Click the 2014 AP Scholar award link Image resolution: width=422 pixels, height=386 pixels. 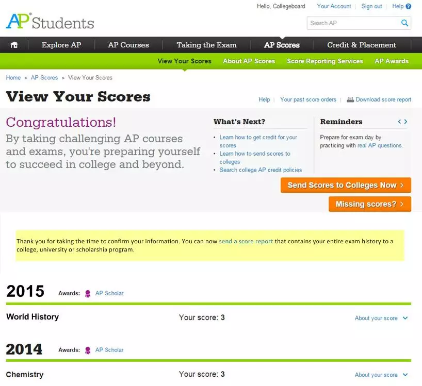coord(109,350)
